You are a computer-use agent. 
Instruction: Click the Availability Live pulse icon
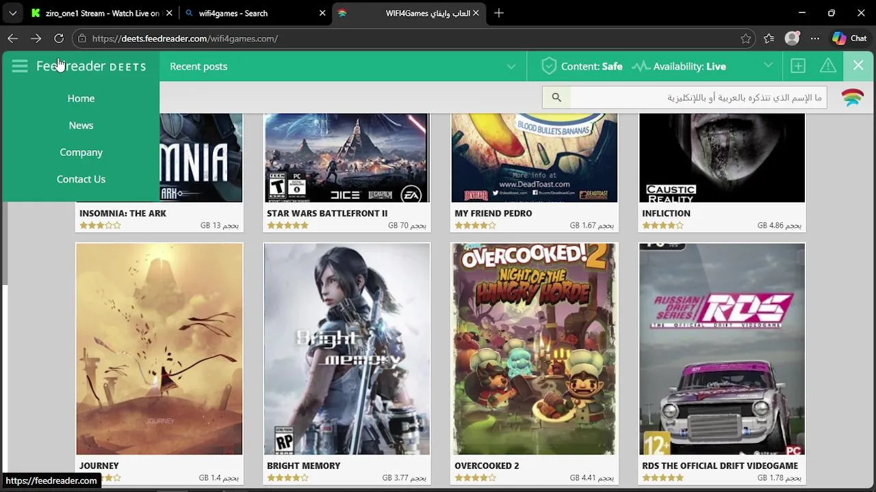point(641,66)
